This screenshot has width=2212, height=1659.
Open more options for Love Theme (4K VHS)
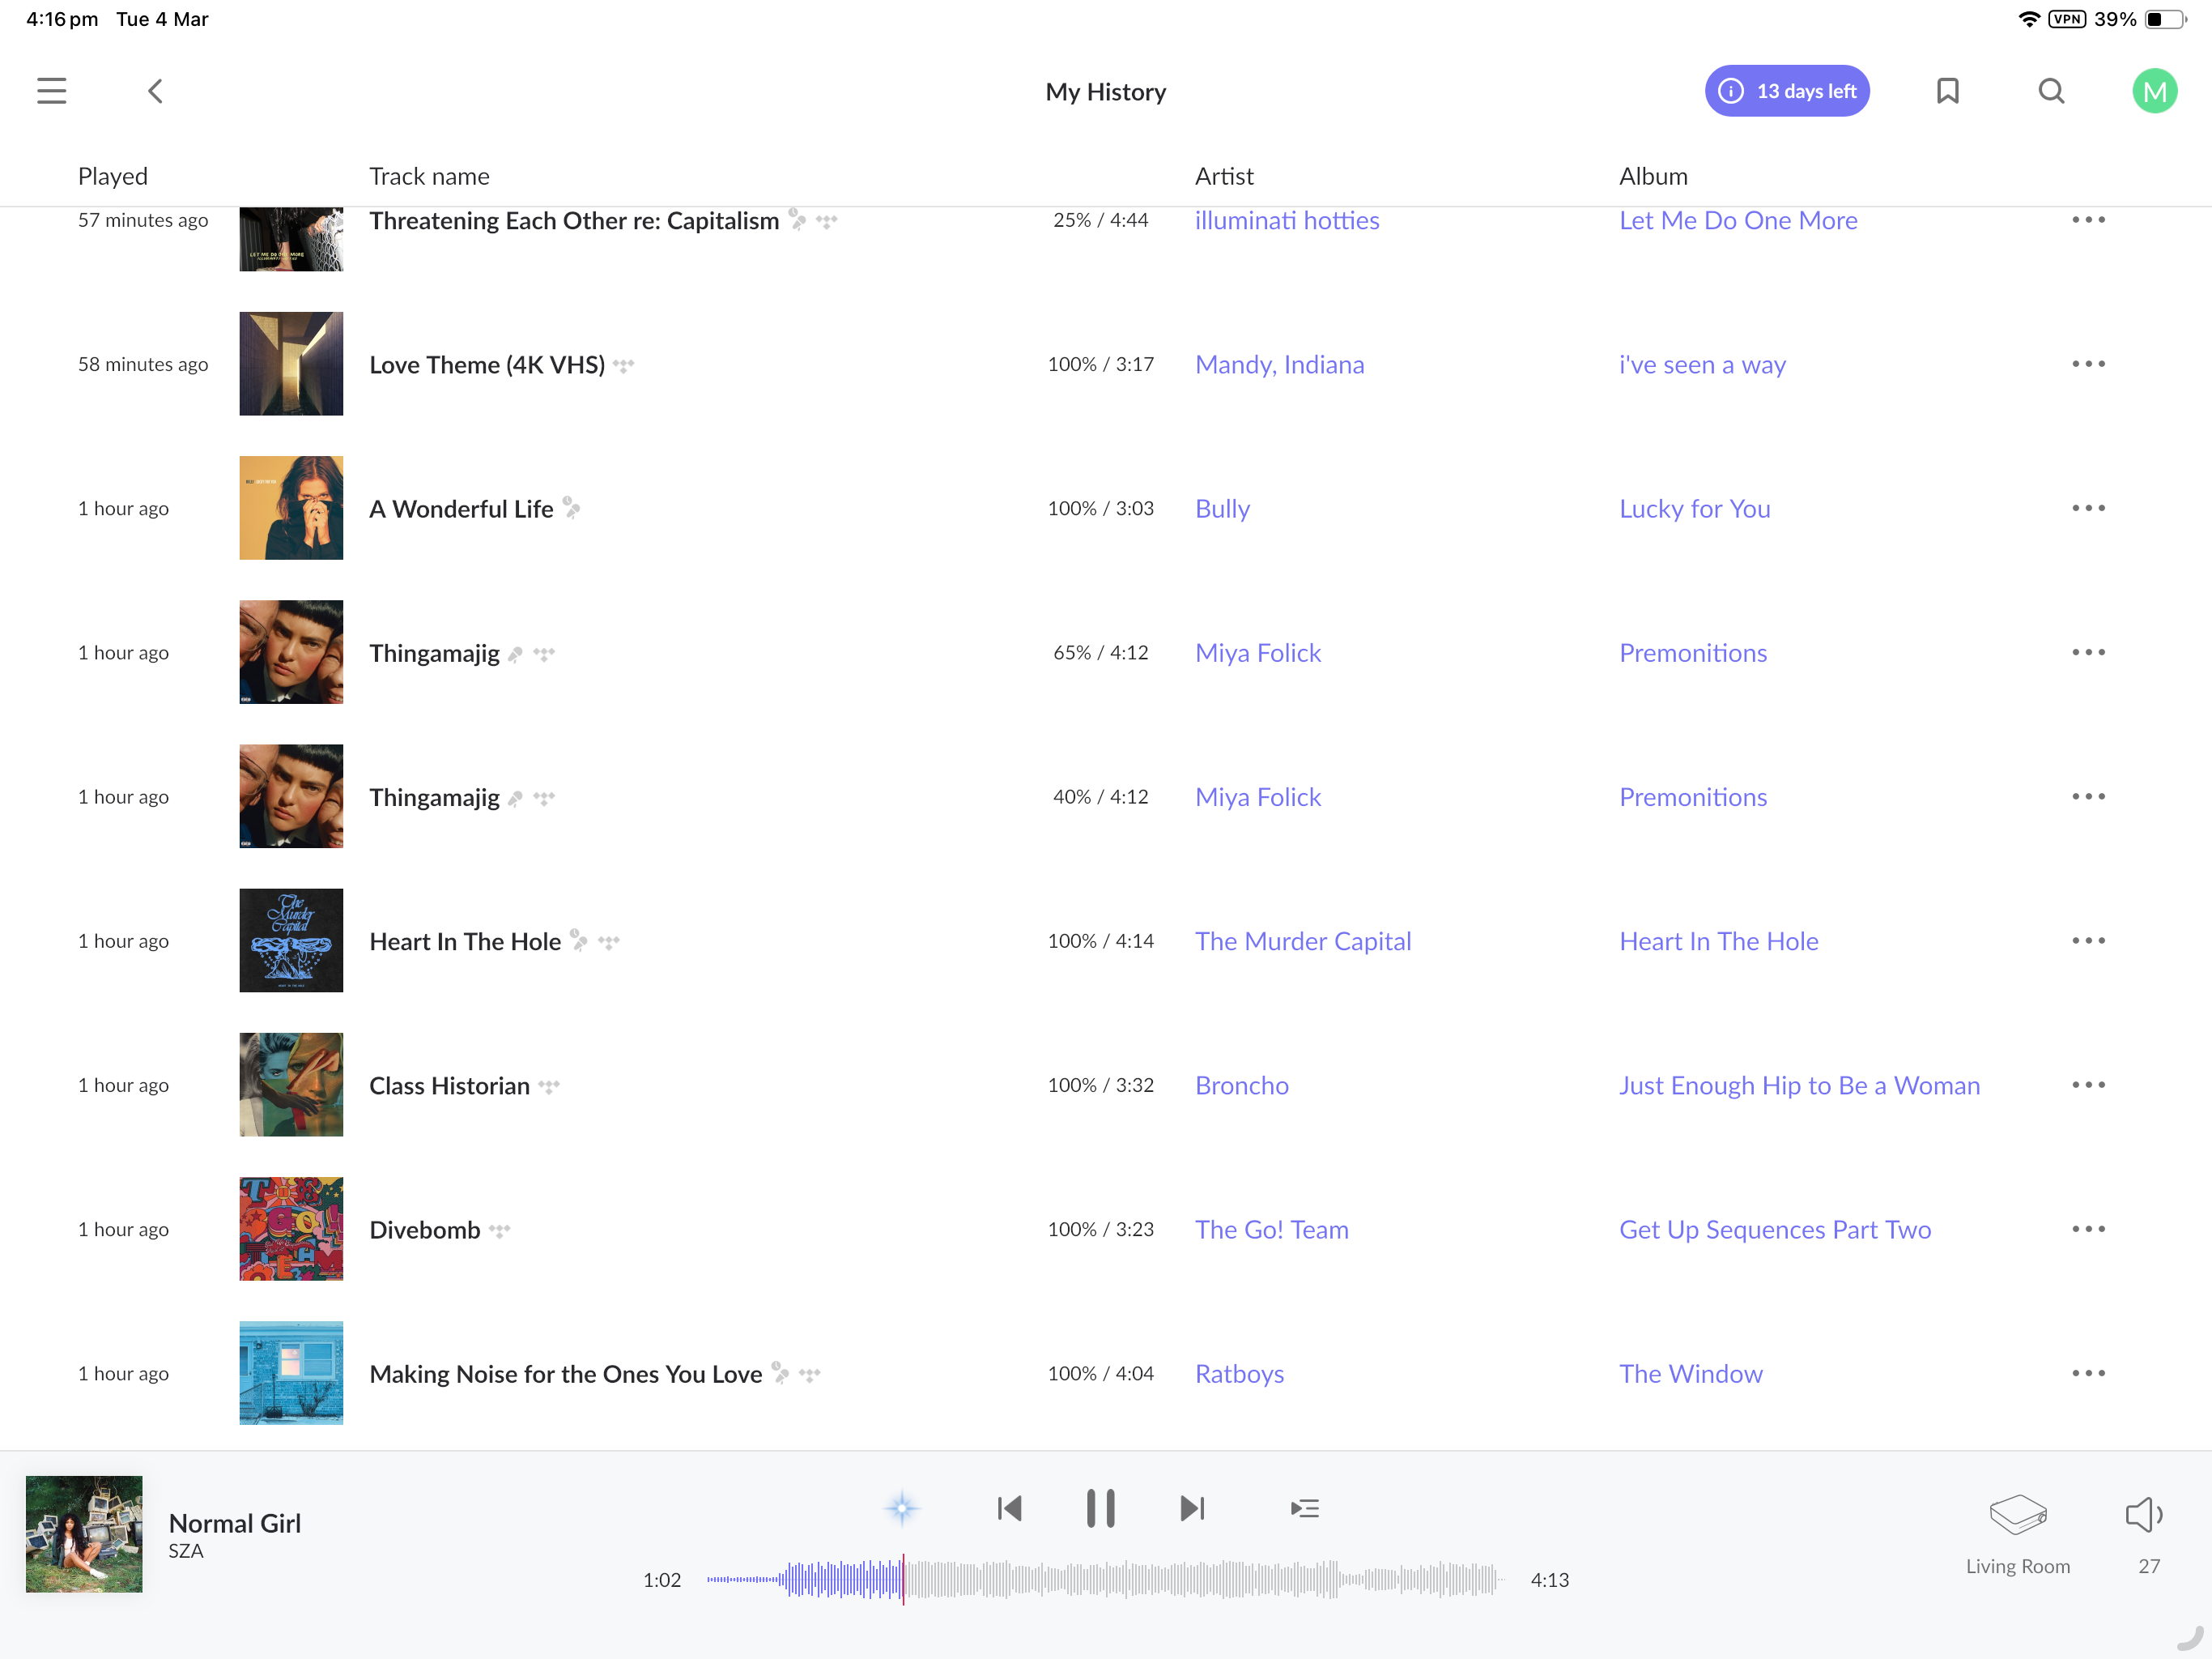point(2088,365)
